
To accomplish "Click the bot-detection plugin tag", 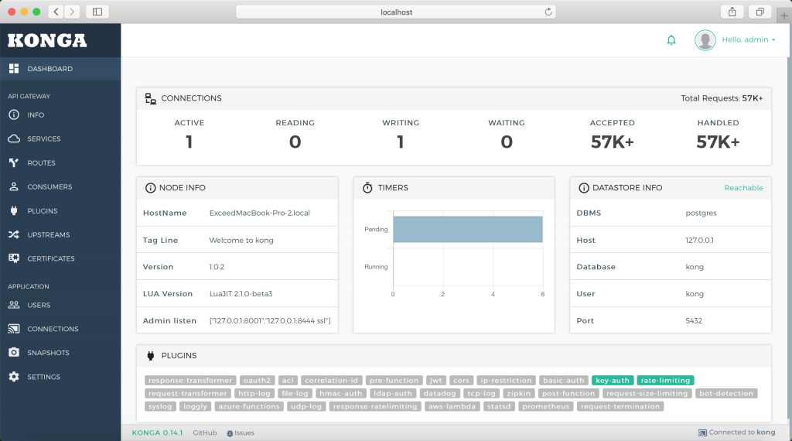I will click(x=725, y=394).
